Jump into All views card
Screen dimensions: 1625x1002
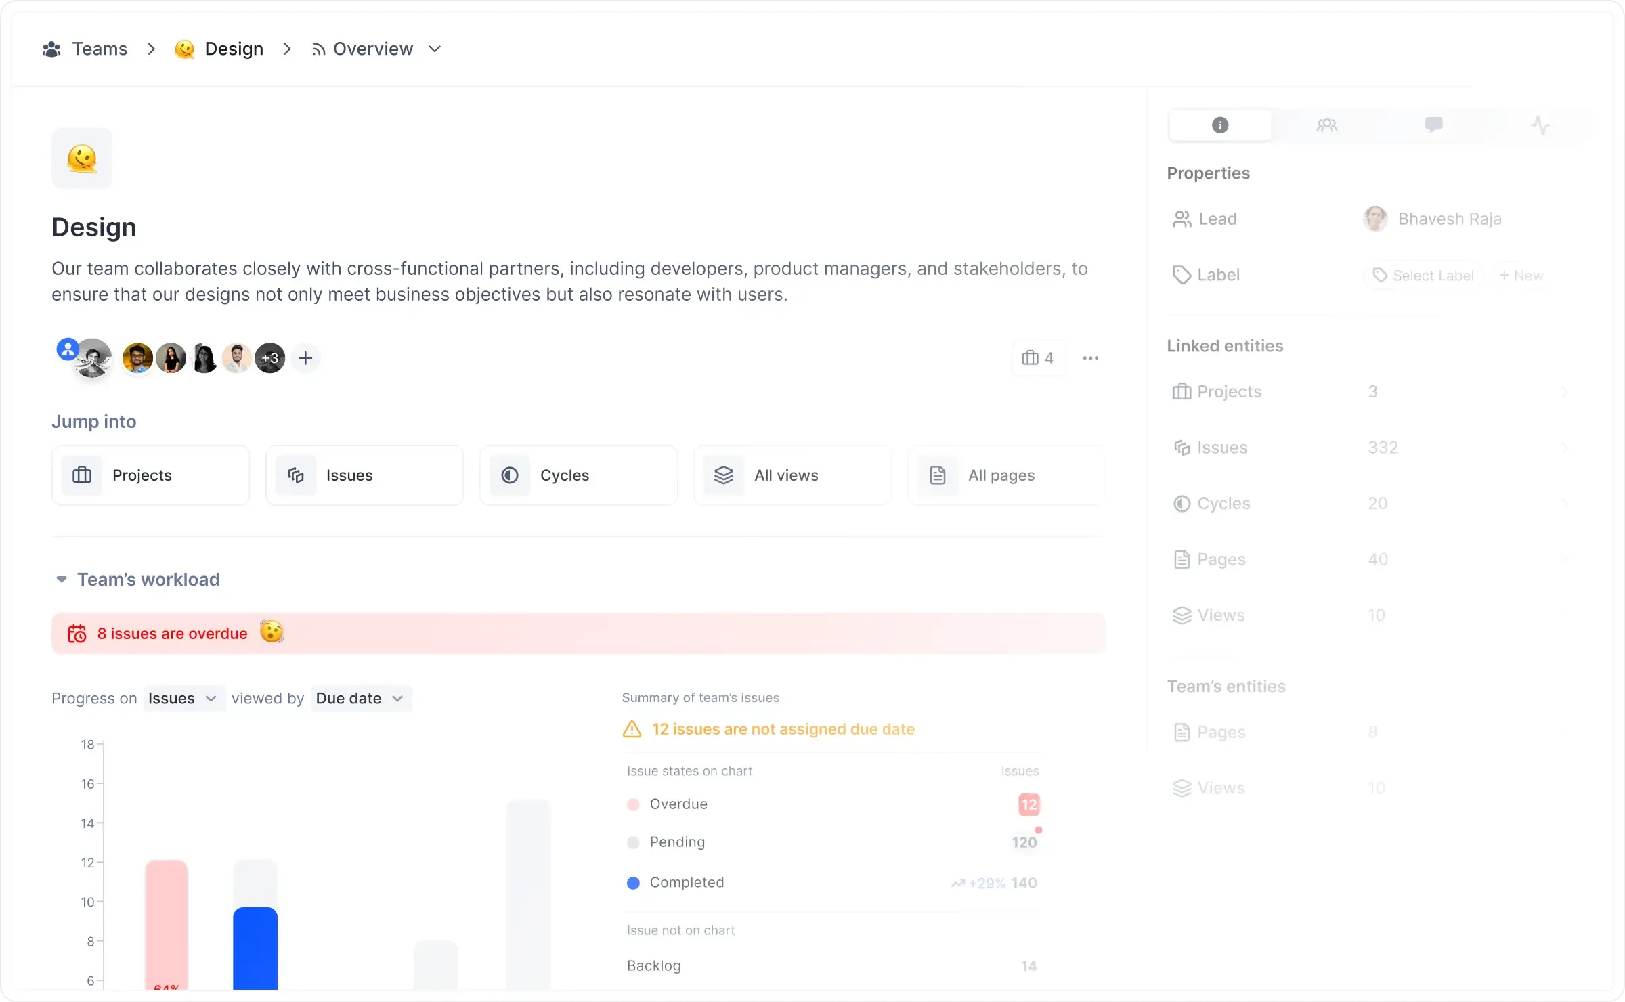792,475
